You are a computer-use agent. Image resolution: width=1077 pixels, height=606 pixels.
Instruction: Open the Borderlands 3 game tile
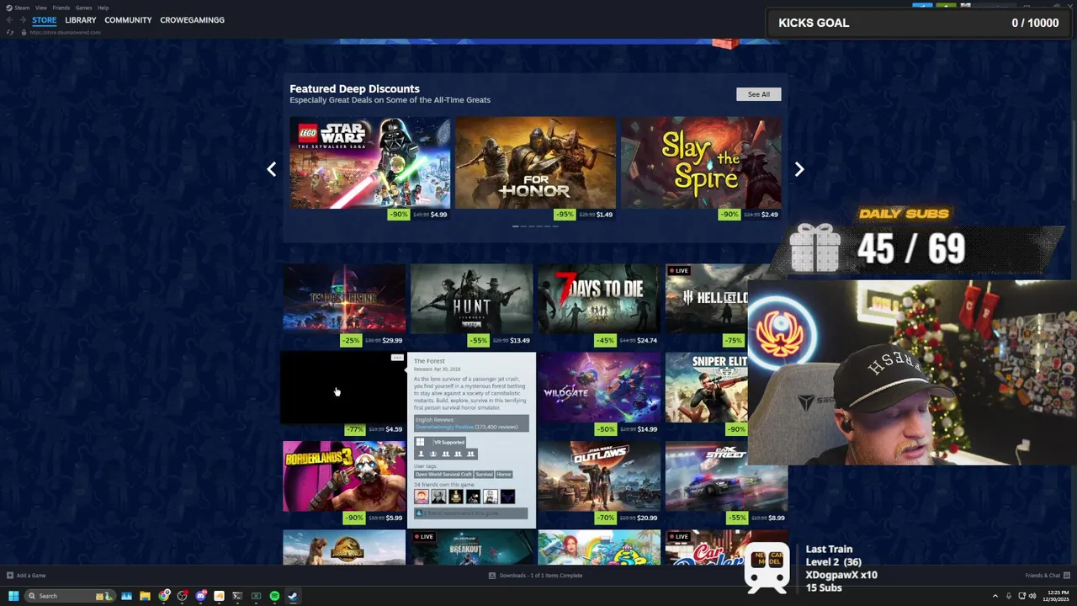(x=344, y=476)
